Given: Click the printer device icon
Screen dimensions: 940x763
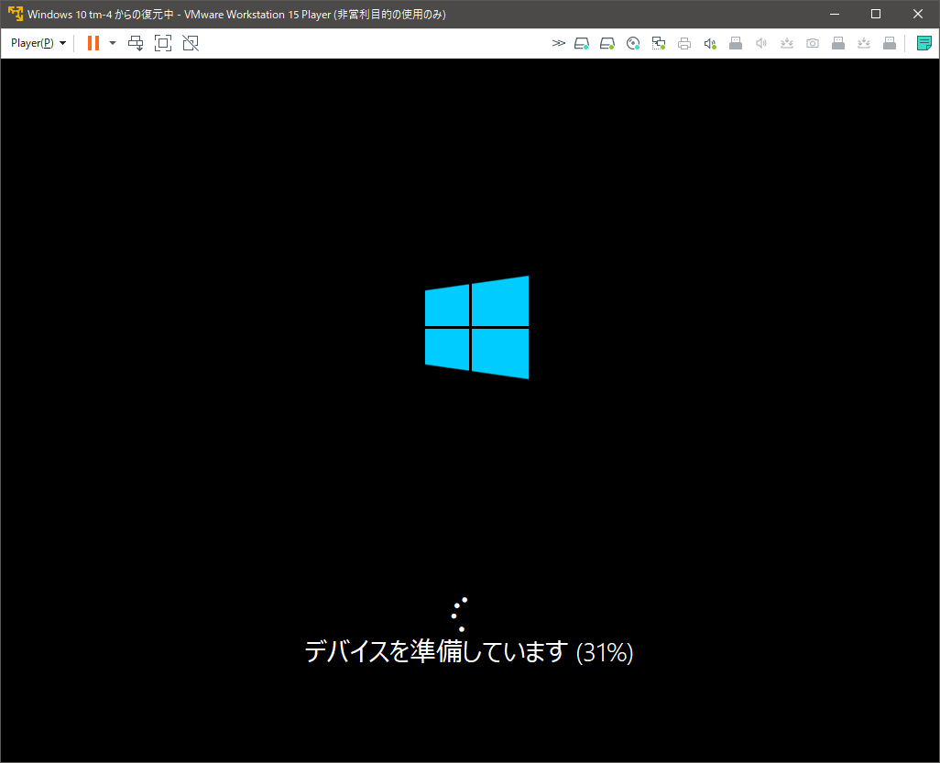Looking at the screenshot, I should click(x=684, y=43).
